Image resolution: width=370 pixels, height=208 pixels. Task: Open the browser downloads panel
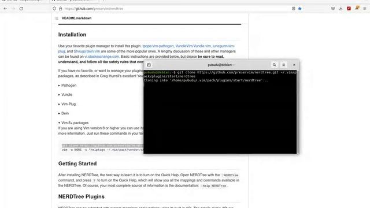pos(341,9)
